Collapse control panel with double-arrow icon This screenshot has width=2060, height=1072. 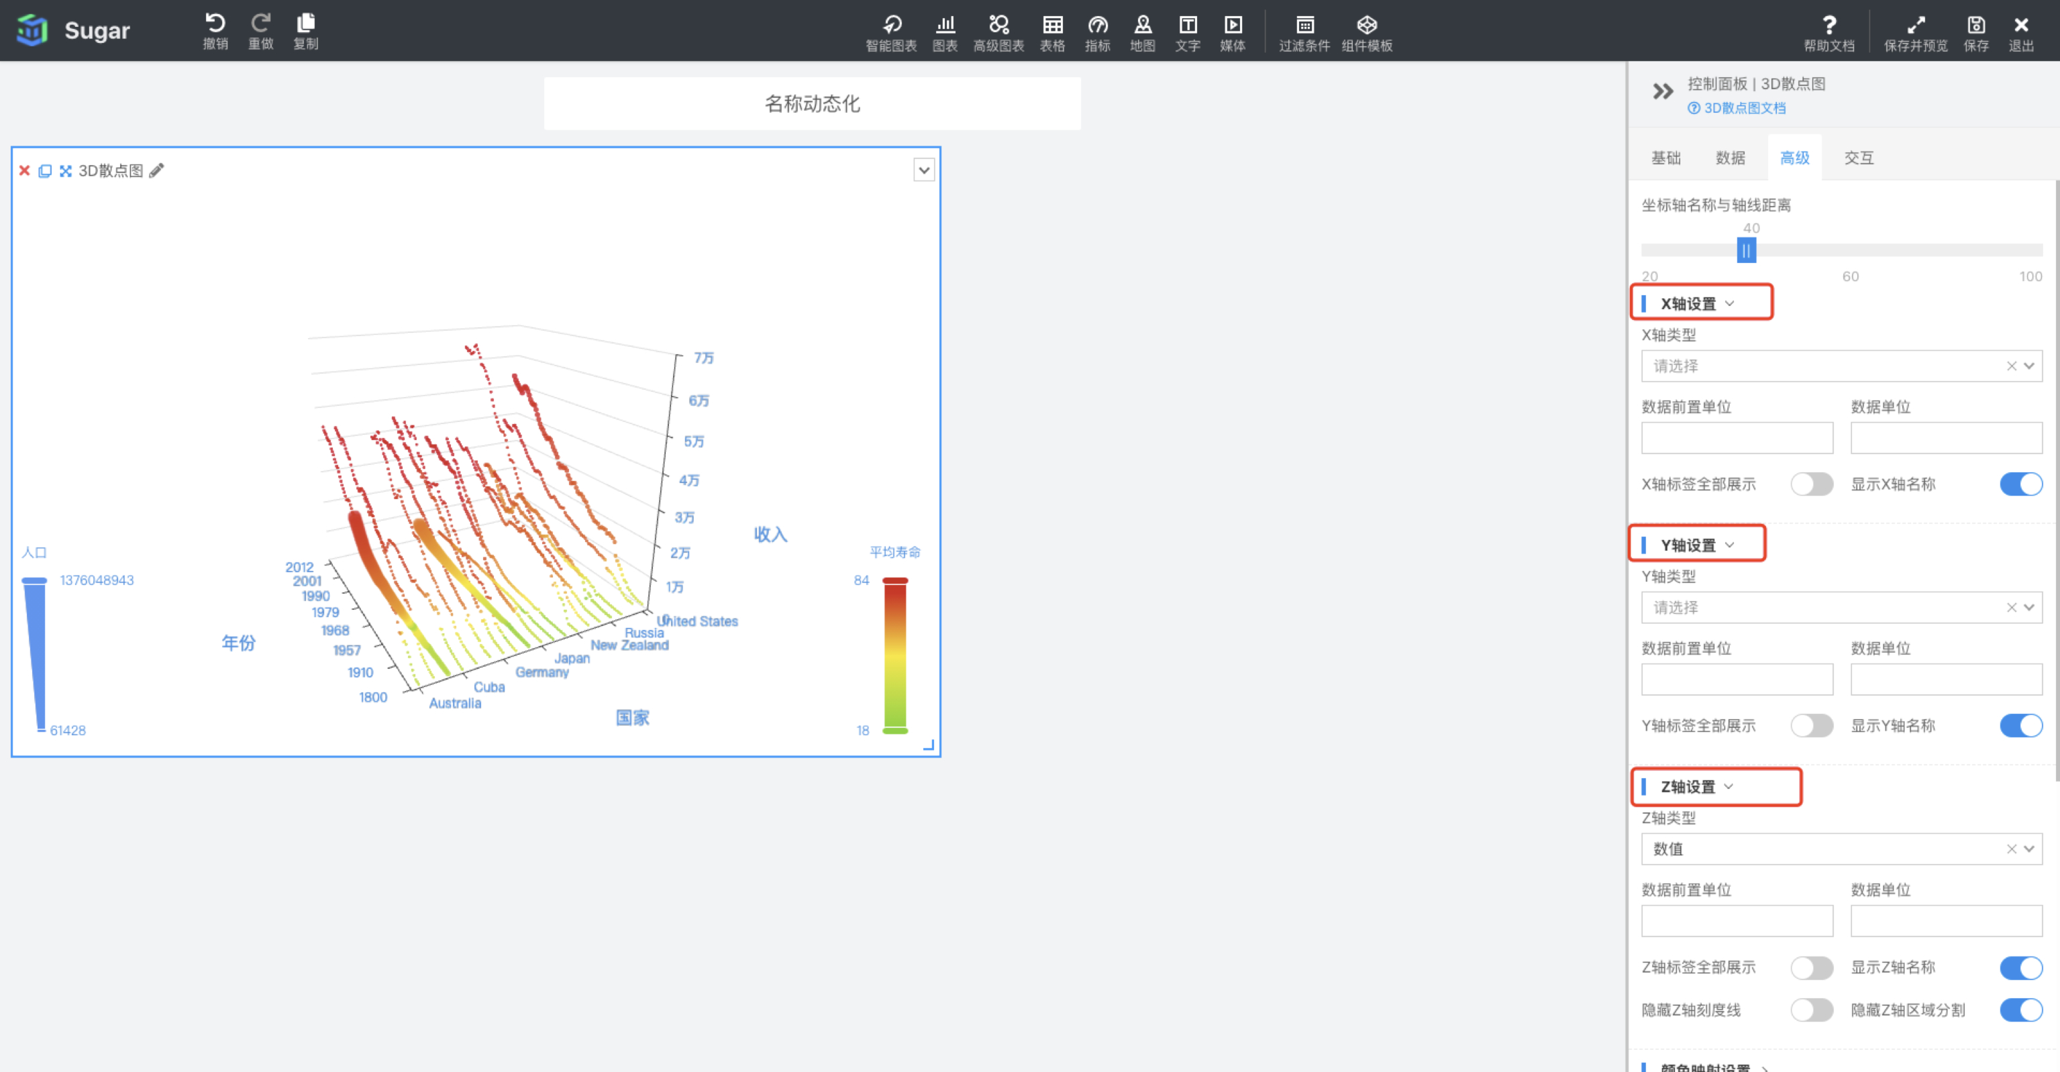tap(1663, 92)
